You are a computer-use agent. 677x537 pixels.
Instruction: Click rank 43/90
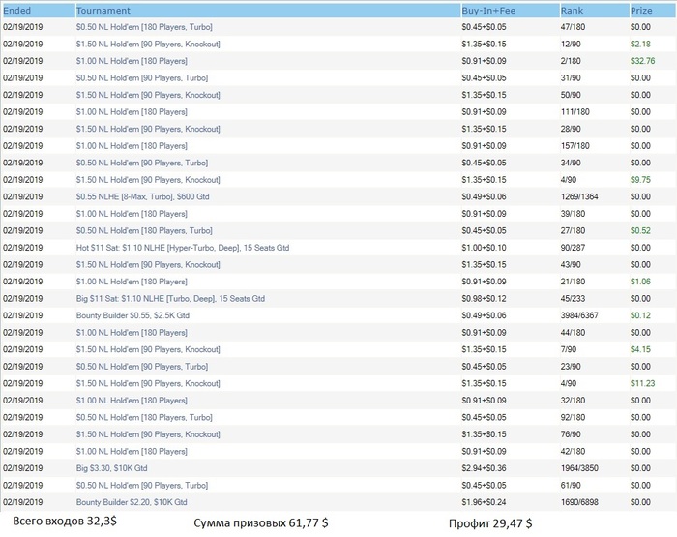tap(571, 265)
